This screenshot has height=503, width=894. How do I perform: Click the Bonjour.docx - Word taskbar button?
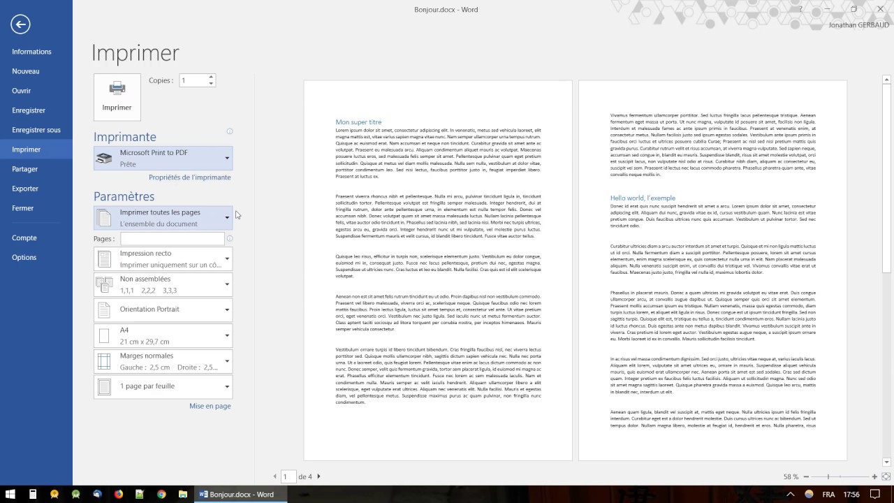click(x=241, y=494)
